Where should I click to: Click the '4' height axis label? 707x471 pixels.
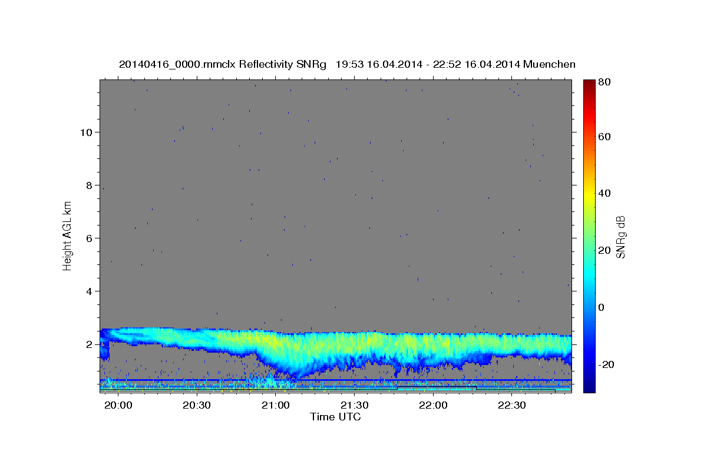pos(89,291)
